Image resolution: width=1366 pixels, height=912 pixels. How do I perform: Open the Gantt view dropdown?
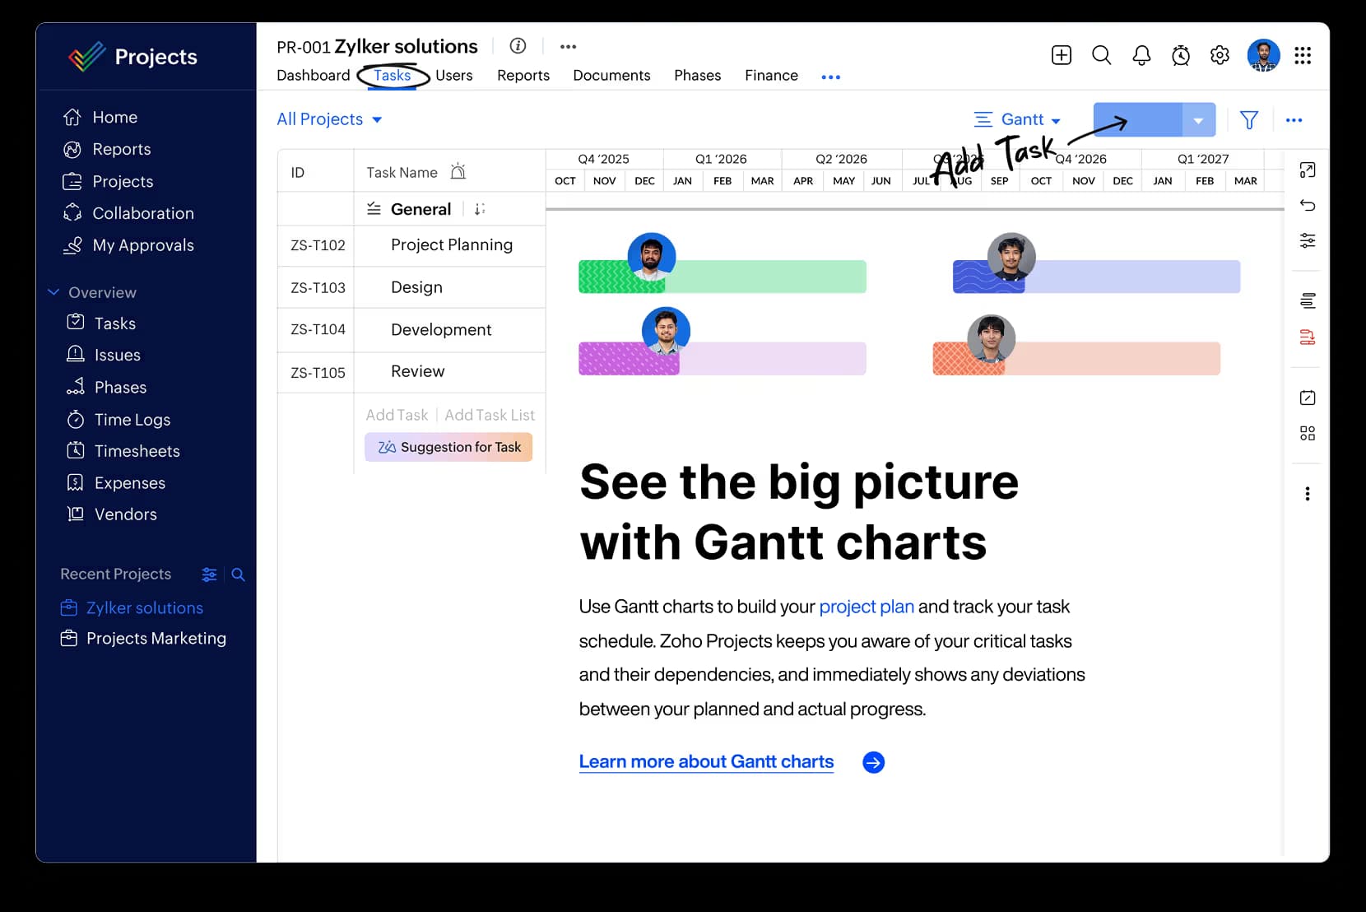pos(1017,120)
